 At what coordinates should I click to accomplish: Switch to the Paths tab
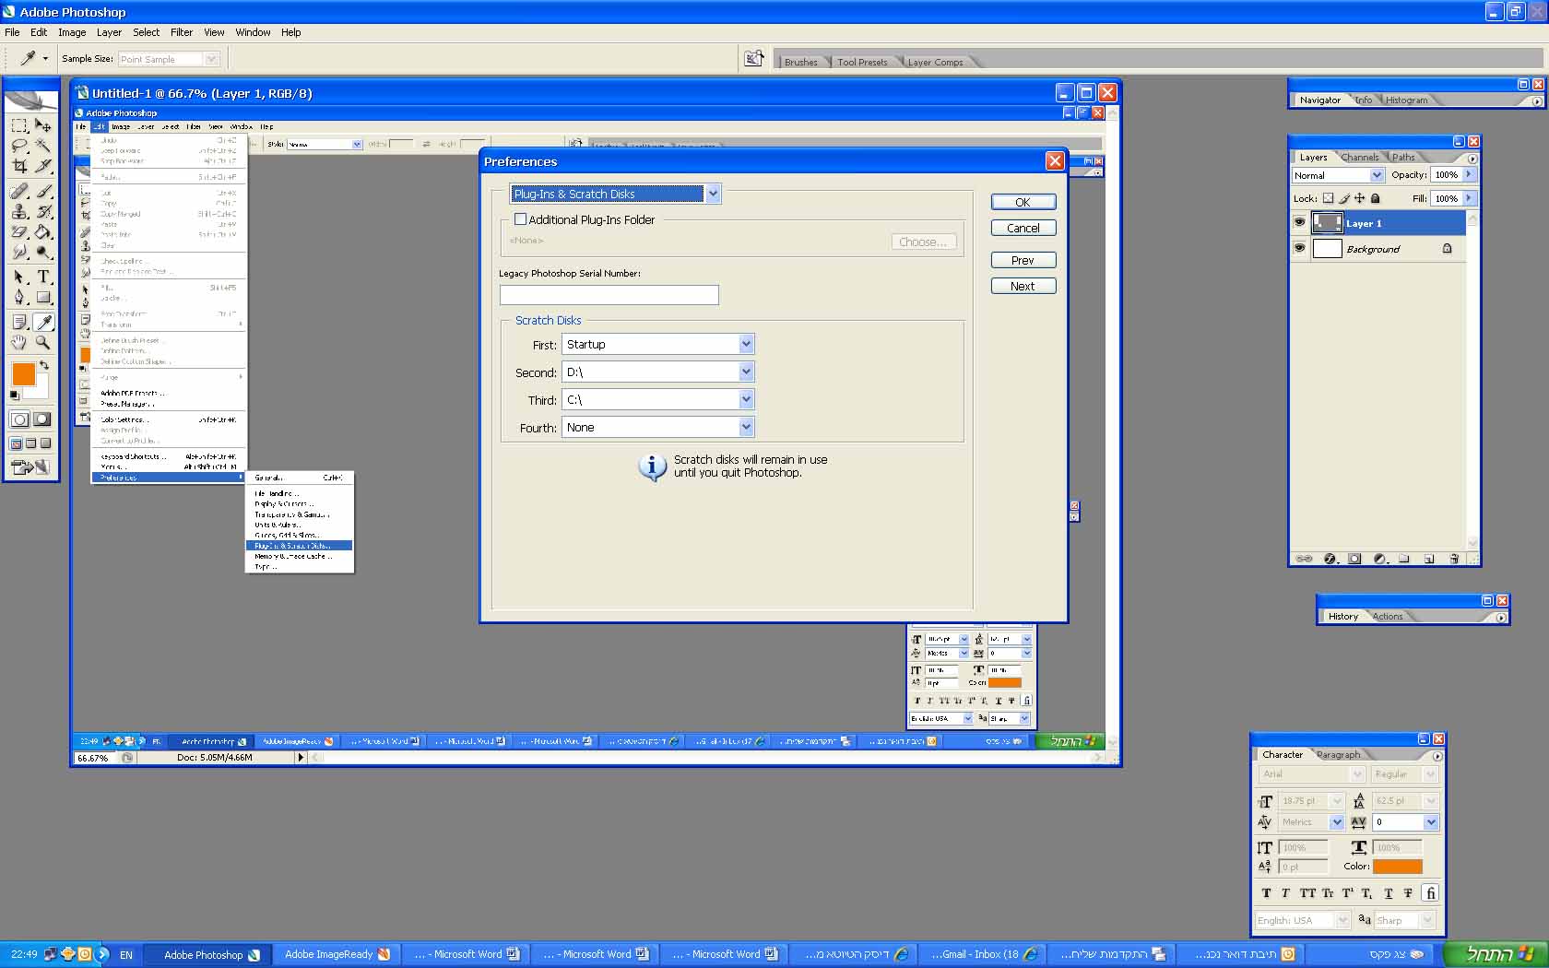[x=1403, y=157]
